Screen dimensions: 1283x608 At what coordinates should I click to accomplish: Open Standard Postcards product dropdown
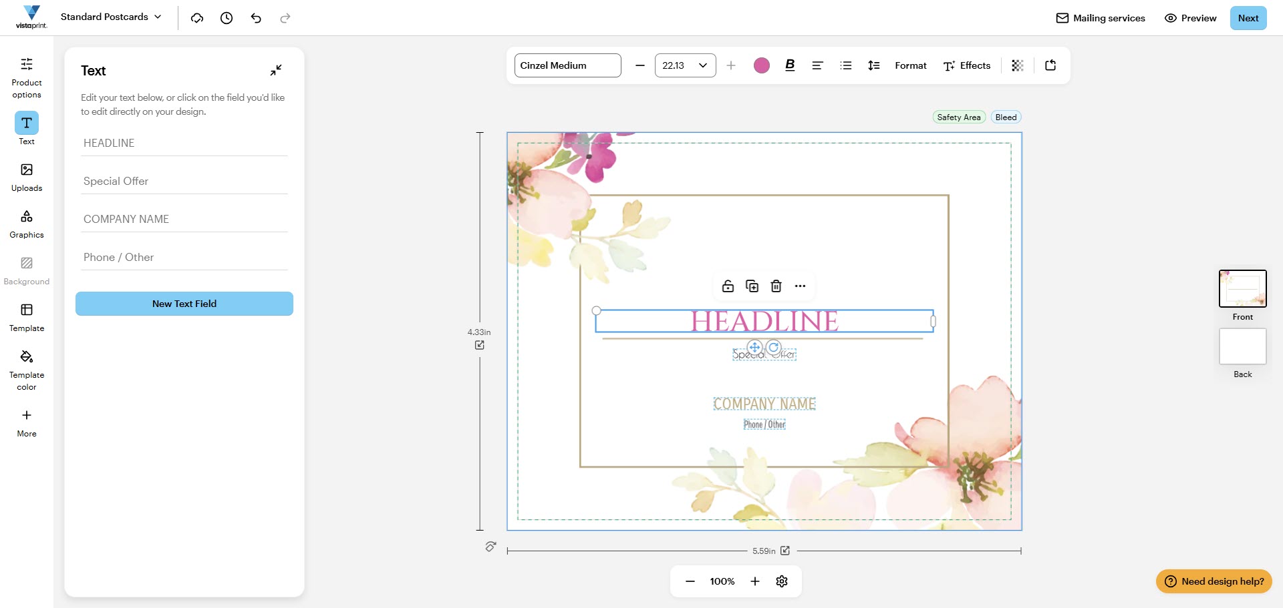tap(111, 17)
